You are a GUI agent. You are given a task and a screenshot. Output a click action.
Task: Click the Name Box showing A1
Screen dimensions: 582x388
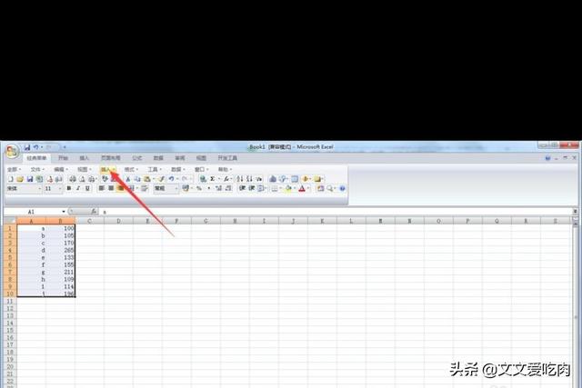click(x=33, y=212)
